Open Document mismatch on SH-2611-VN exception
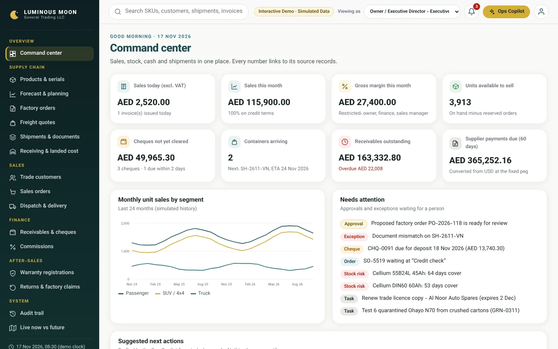 (418, 236)
